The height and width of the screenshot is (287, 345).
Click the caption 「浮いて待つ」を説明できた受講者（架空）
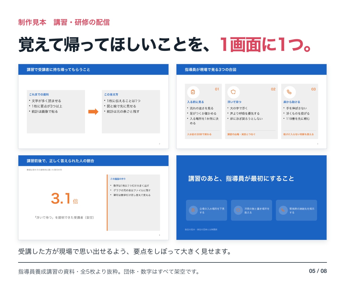[64, 218]
